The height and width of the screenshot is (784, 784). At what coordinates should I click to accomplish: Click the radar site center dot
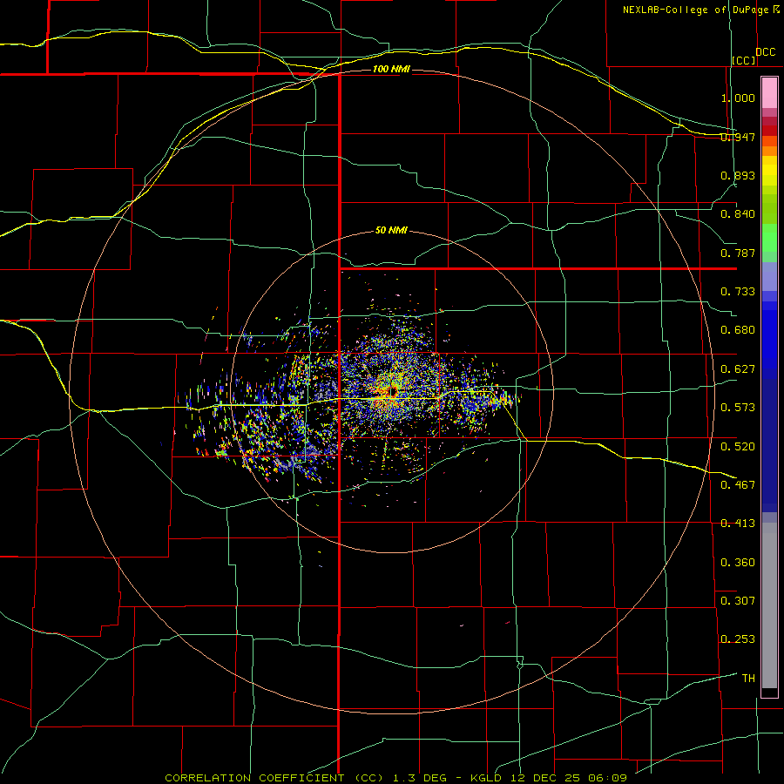pos(393,392)
